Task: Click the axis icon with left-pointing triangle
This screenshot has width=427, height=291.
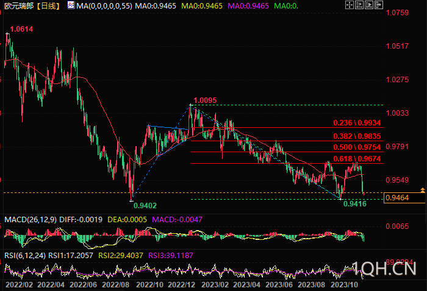Action: pos(359,5)
